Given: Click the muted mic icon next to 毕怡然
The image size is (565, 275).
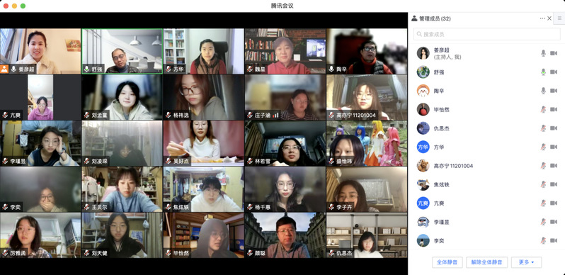Looking at the screenshot, I should pyautogui.click(x=543, y=109).
